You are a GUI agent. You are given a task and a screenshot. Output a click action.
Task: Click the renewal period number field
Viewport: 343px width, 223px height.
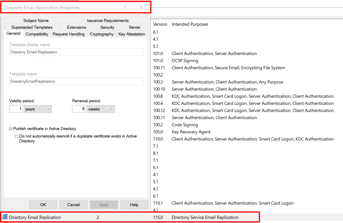79,109
